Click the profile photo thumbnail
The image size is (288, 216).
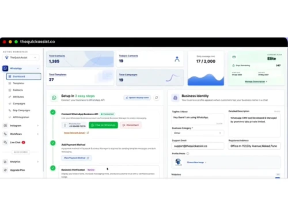178,162
